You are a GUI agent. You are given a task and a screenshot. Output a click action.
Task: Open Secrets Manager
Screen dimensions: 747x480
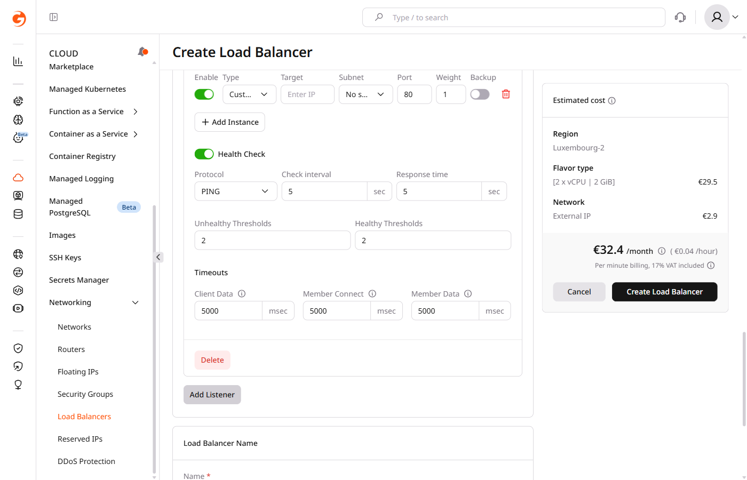tap(79, 280)
